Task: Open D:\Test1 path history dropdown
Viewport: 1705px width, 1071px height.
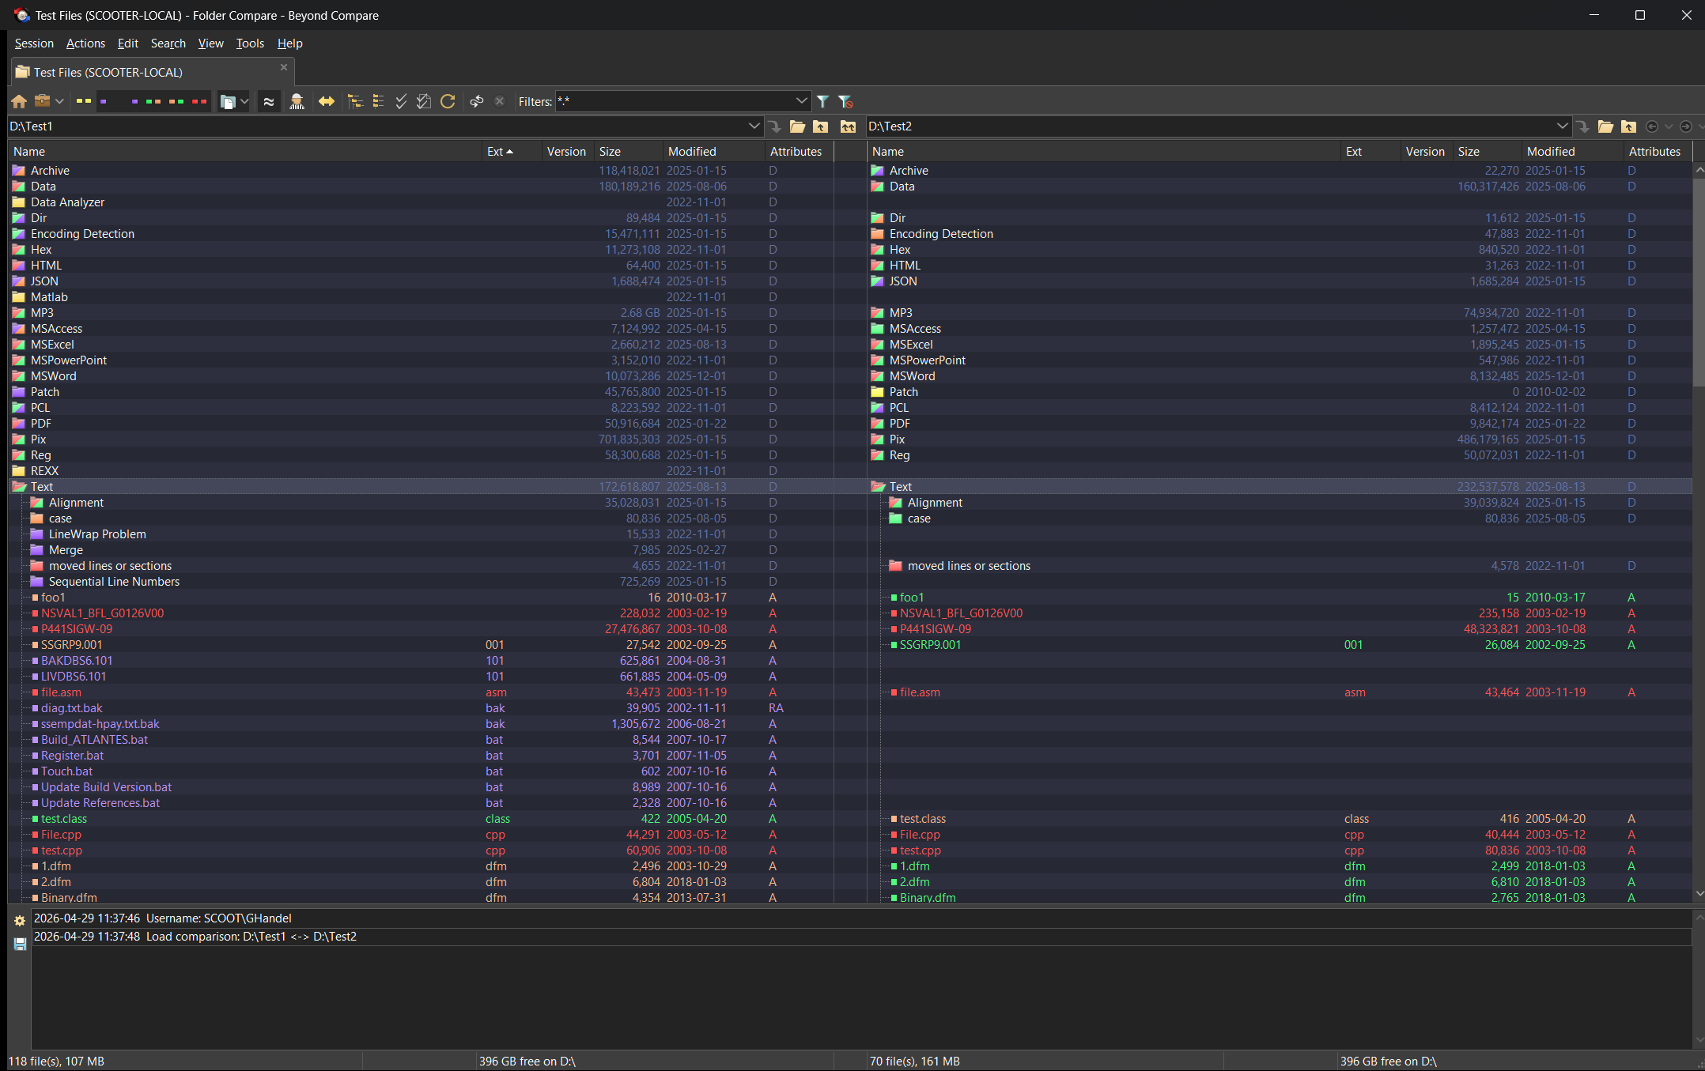Action: coord(754,126)
